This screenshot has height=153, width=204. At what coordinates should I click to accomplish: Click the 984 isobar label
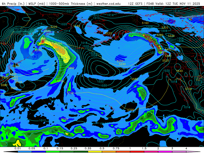pyautogui.click(x=57, y=49)
